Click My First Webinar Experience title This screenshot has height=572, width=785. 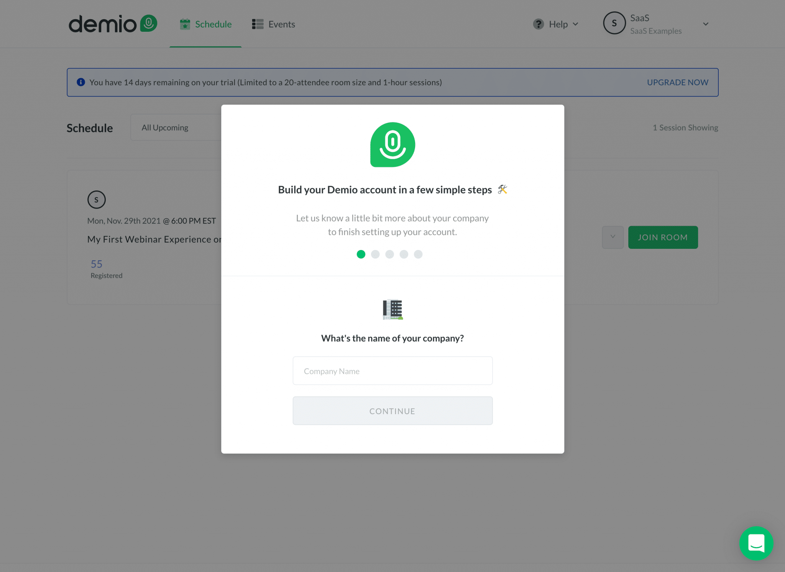[x=154, y=239]
